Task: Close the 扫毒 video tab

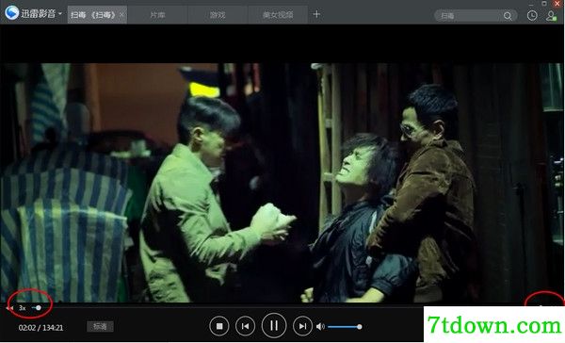Action: (x=121, y=15)
